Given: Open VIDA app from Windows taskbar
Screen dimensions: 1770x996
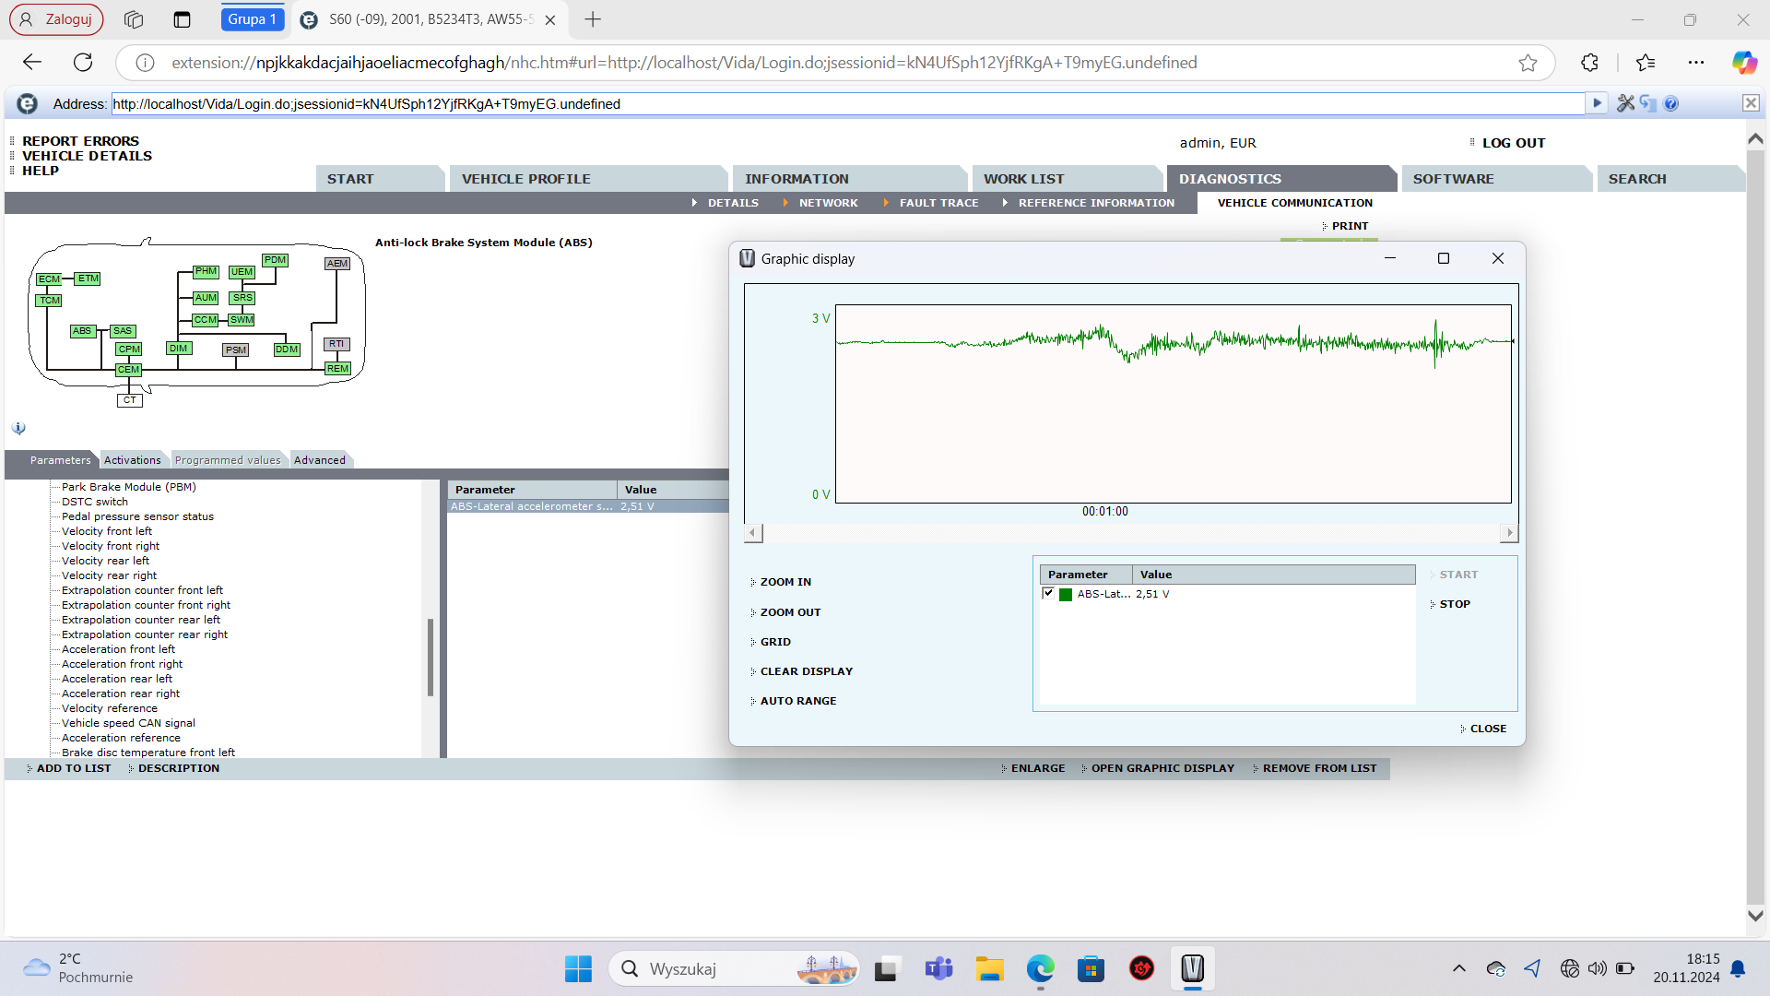Looking at the screenshot, I should (1192, 968).
